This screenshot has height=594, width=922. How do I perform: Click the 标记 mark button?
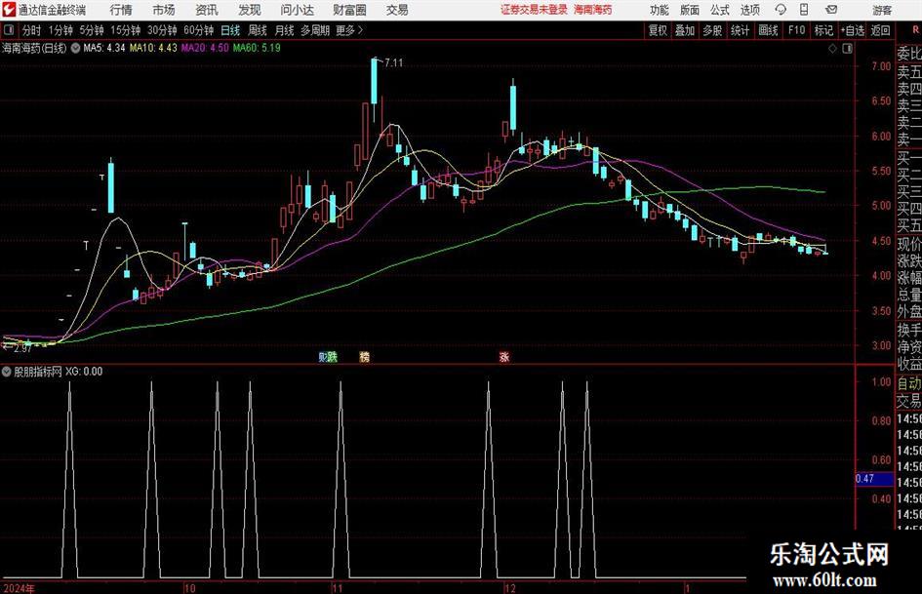823,30
